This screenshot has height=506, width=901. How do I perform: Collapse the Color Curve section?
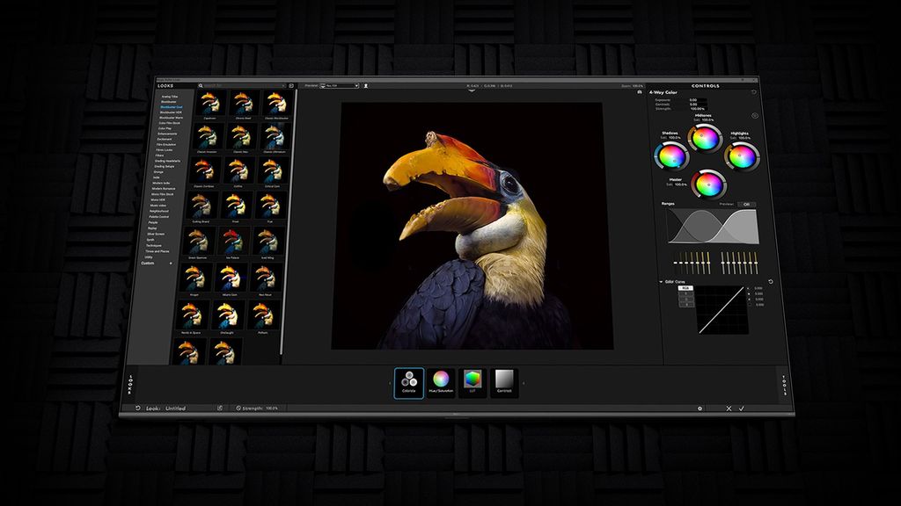coord(662,282)
